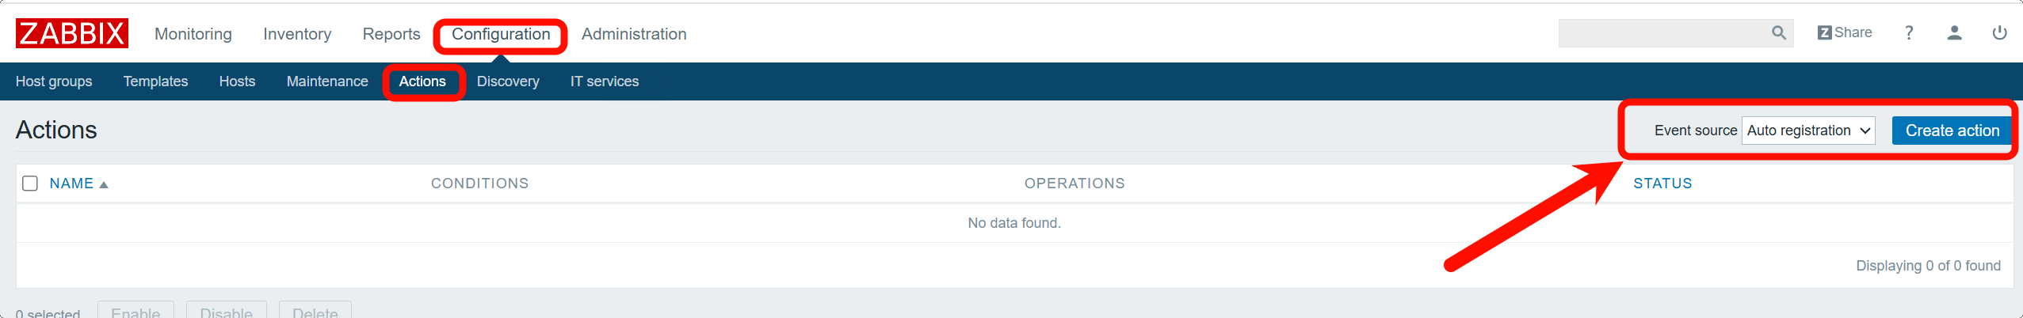
Task: Go to the Discovery tab
Action: click(508, 81)
